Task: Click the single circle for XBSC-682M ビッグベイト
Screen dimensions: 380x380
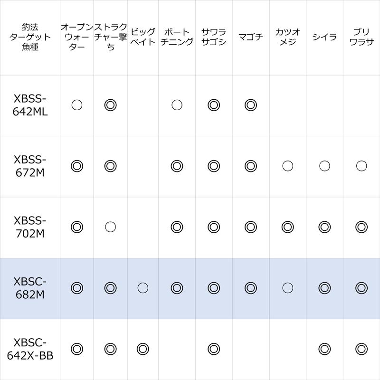Action: click(142, 287)
